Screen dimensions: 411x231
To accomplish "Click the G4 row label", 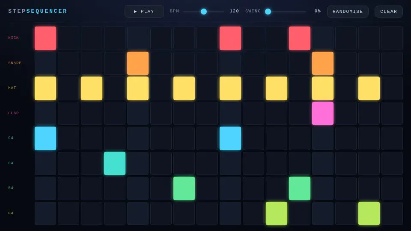I will click(x=11, y=213).
